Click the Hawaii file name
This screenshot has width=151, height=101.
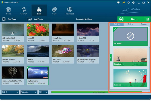click(30, 59)
